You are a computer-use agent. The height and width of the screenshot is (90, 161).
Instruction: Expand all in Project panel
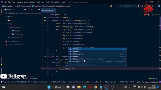pos(28,9)
